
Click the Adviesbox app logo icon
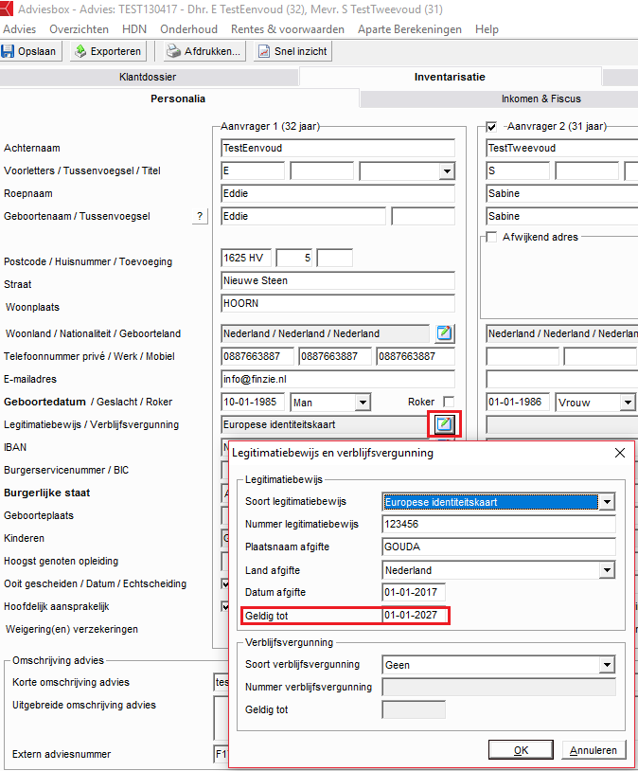[7, 9]
